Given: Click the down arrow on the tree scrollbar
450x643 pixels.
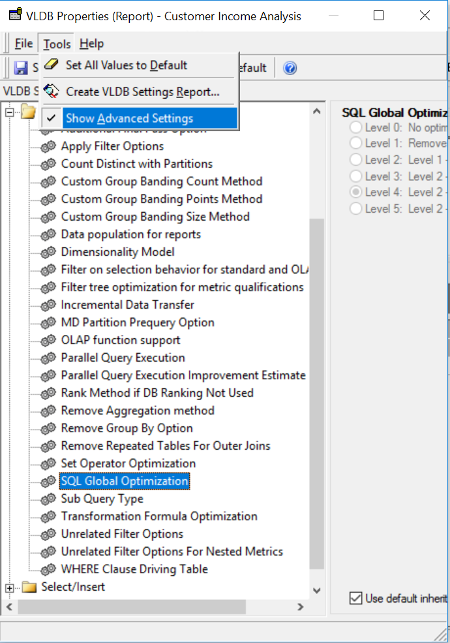Looking at the screenshot, I should [x=317, y=590].
